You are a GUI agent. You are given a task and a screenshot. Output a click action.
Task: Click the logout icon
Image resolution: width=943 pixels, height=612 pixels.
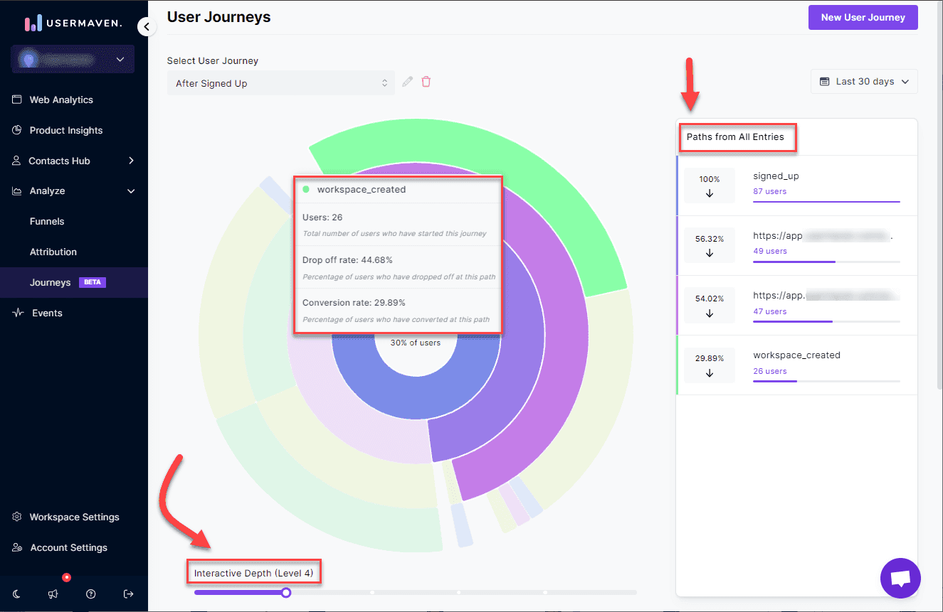coord(128,594)
